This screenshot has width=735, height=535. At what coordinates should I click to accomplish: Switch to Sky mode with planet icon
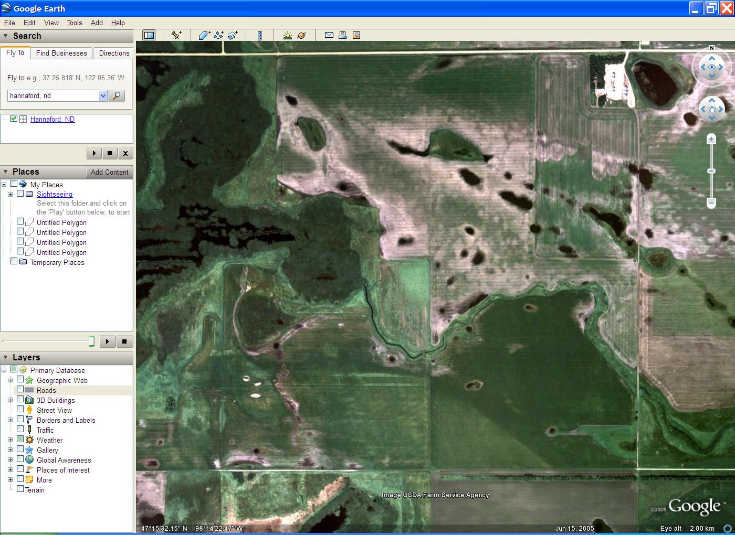[301, 35]
